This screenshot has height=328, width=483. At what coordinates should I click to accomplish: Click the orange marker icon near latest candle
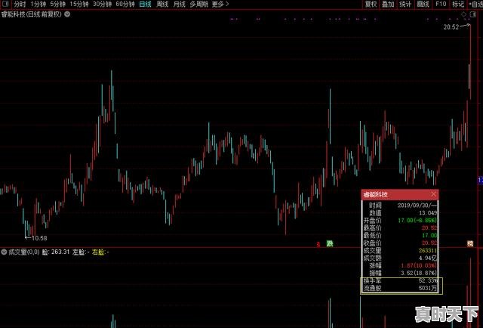[469, 244]
